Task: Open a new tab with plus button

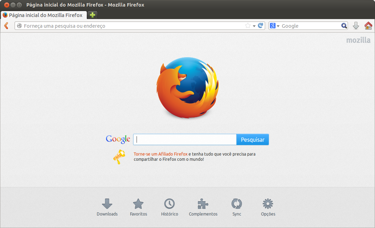Action: coord(93,15)
